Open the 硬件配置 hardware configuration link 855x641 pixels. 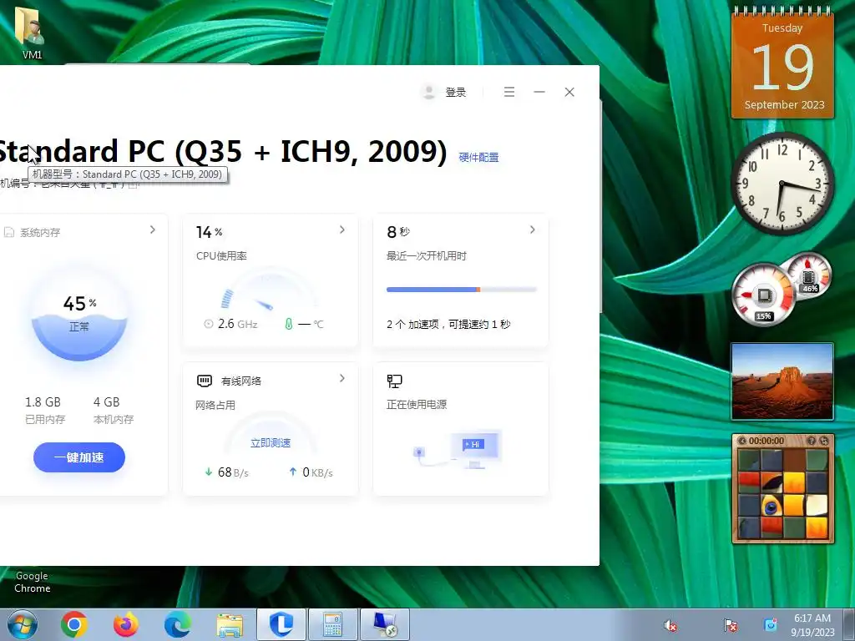tap(478, 158)
